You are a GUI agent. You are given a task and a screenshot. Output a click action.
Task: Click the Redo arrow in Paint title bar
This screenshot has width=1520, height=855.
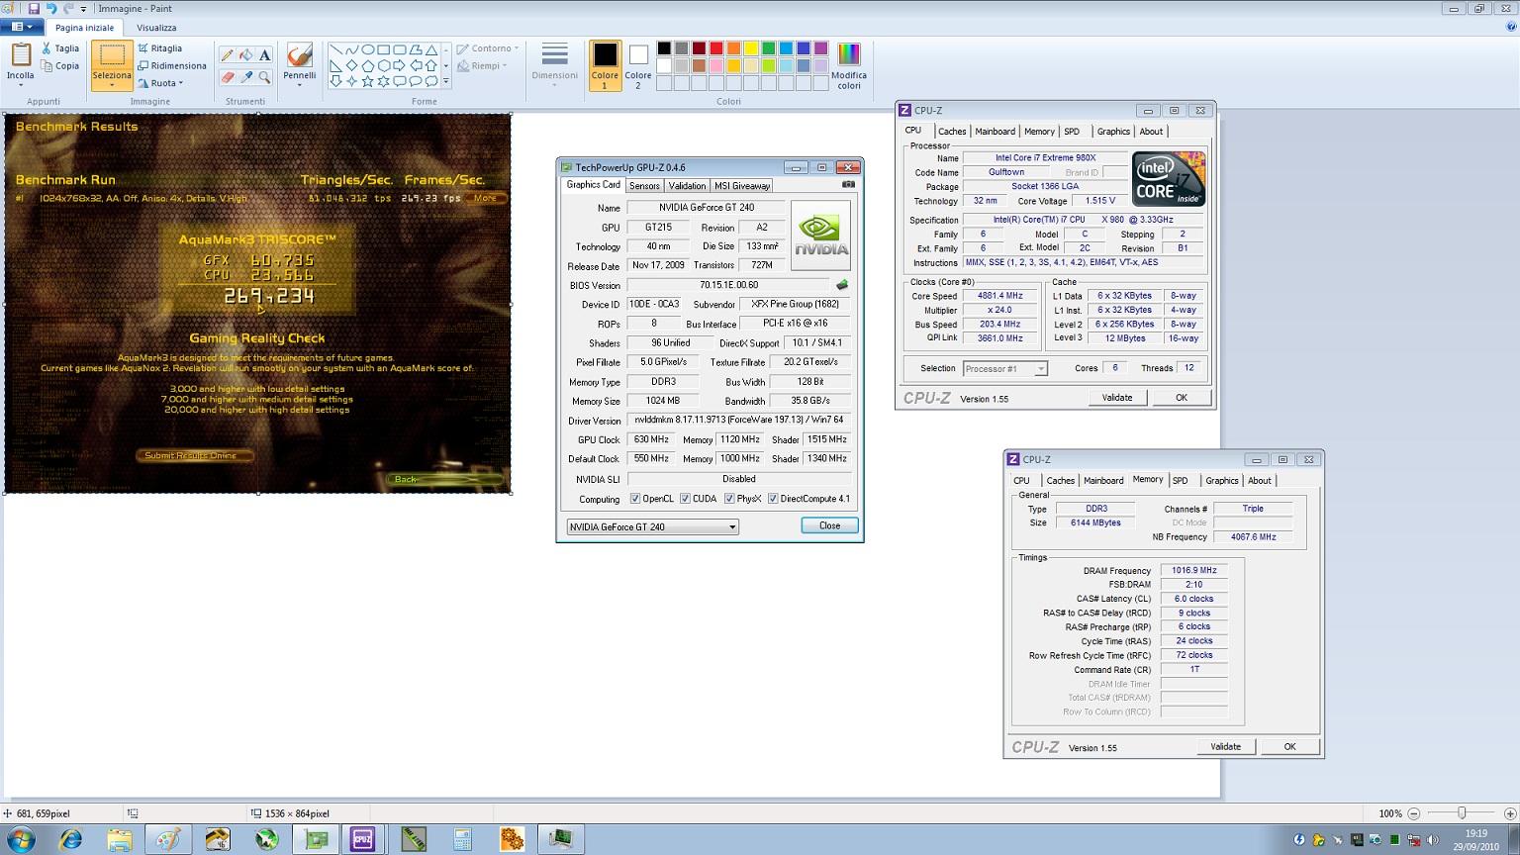(68, 9)
